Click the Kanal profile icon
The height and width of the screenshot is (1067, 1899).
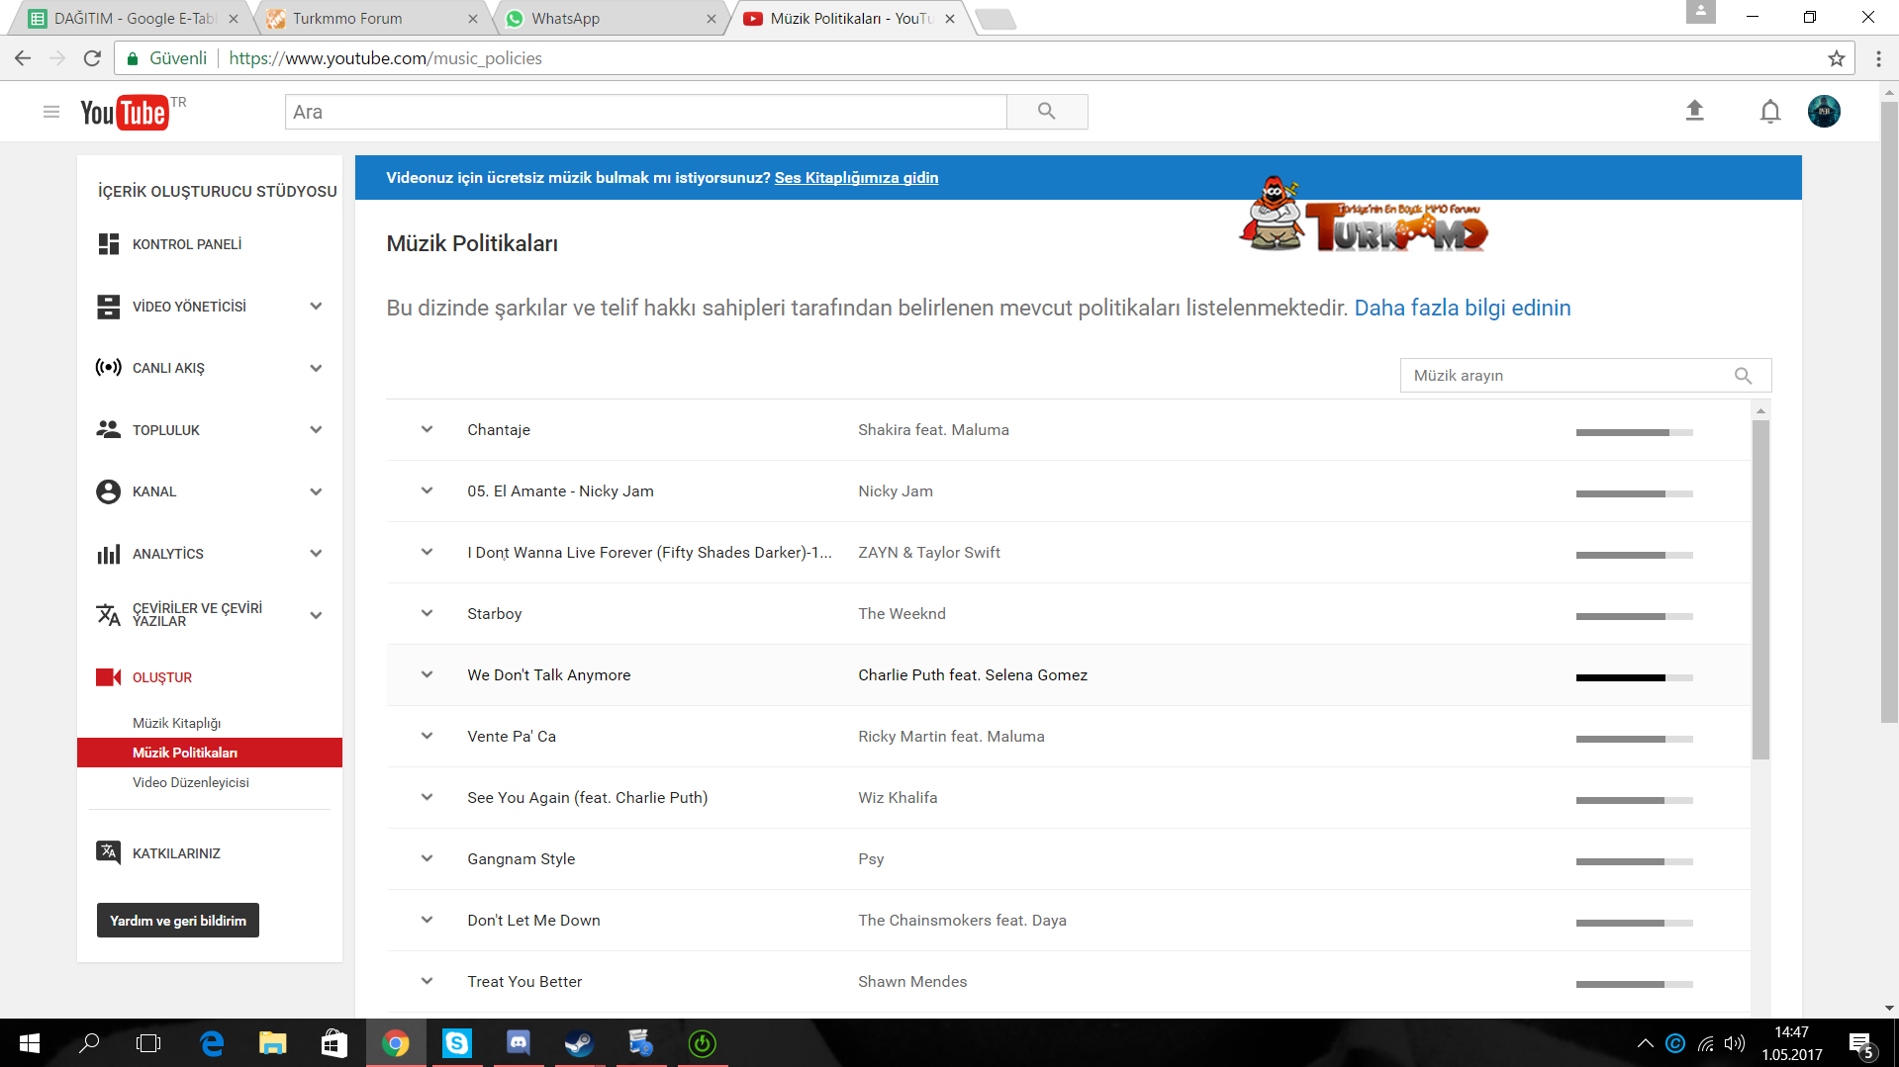pyautogui.click(x=109, y=491)
